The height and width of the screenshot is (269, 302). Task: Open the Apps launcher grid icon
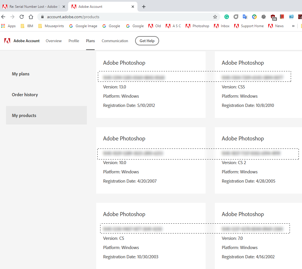[3, 26]
